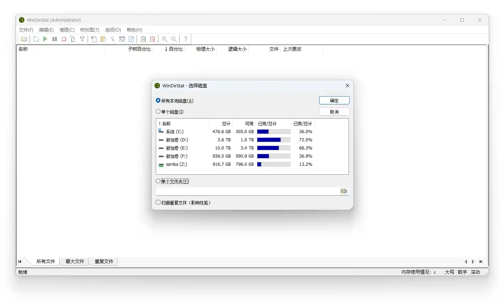The width and height of the screenshot is (504, 305).
Task: Click the 取消 button
Action: pyautogui.click(x=334, y=112)
